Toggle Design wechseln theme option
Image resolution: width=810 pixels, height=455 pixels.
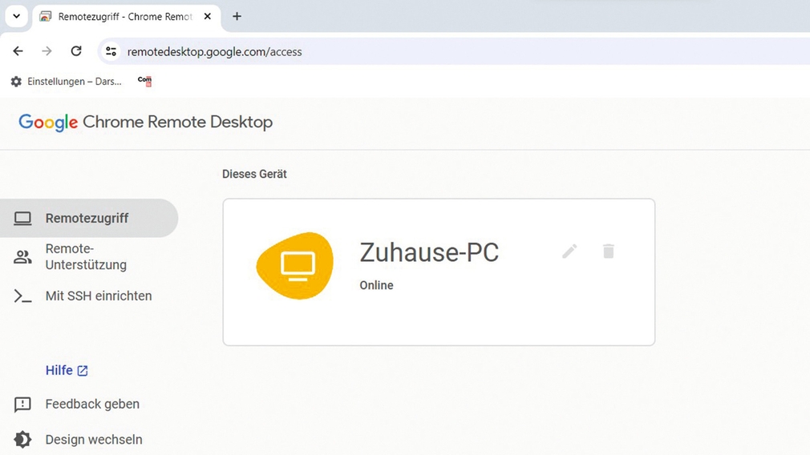[94, 440]
